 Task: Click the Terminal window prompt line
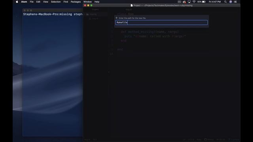(53, 14)
